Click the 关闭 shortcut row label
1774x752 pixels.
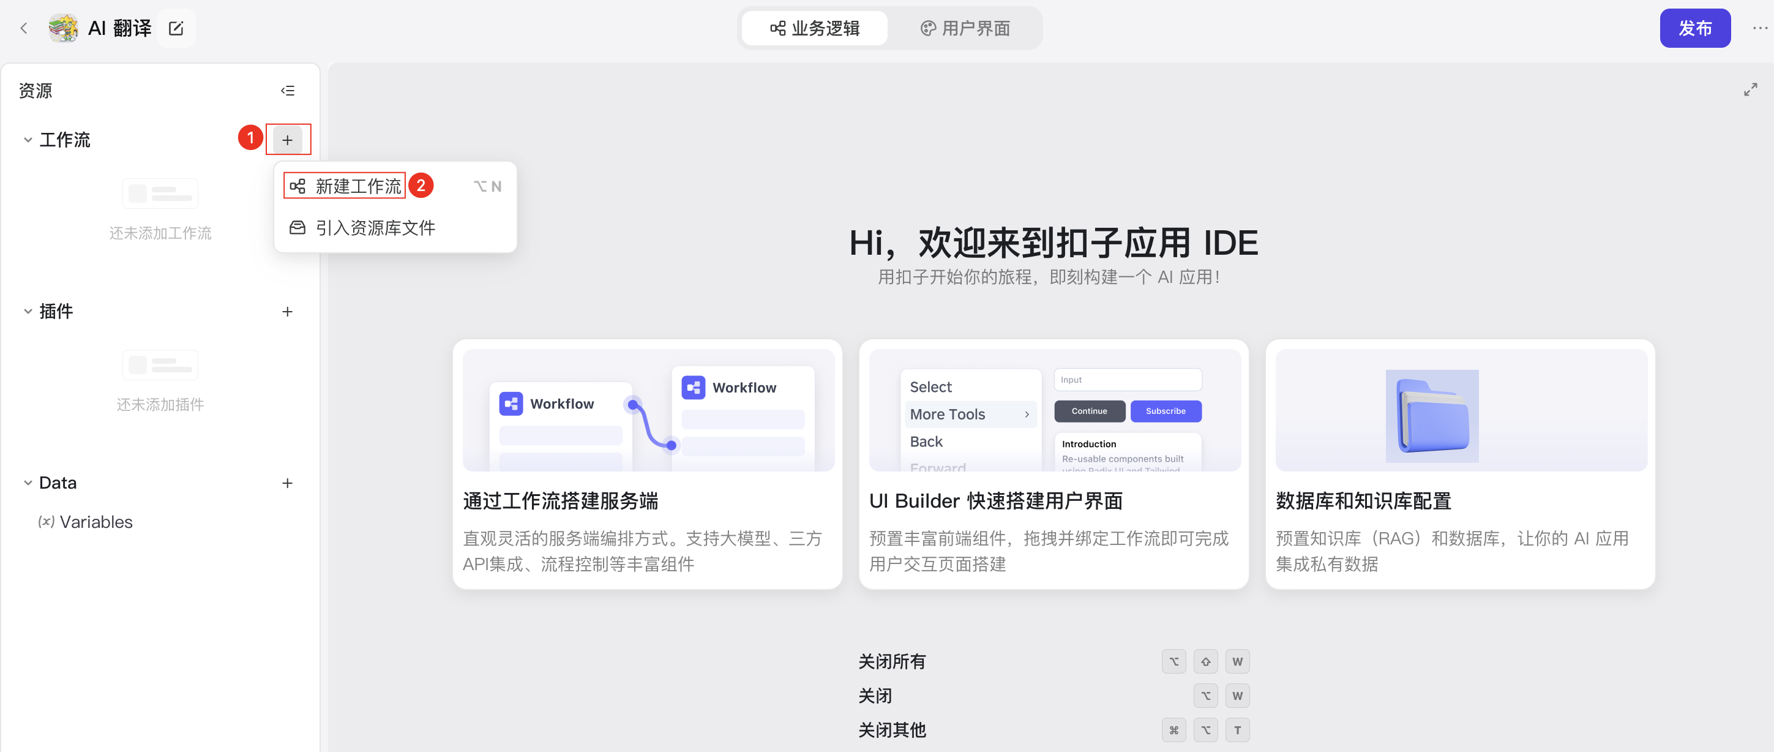(875, 696)
